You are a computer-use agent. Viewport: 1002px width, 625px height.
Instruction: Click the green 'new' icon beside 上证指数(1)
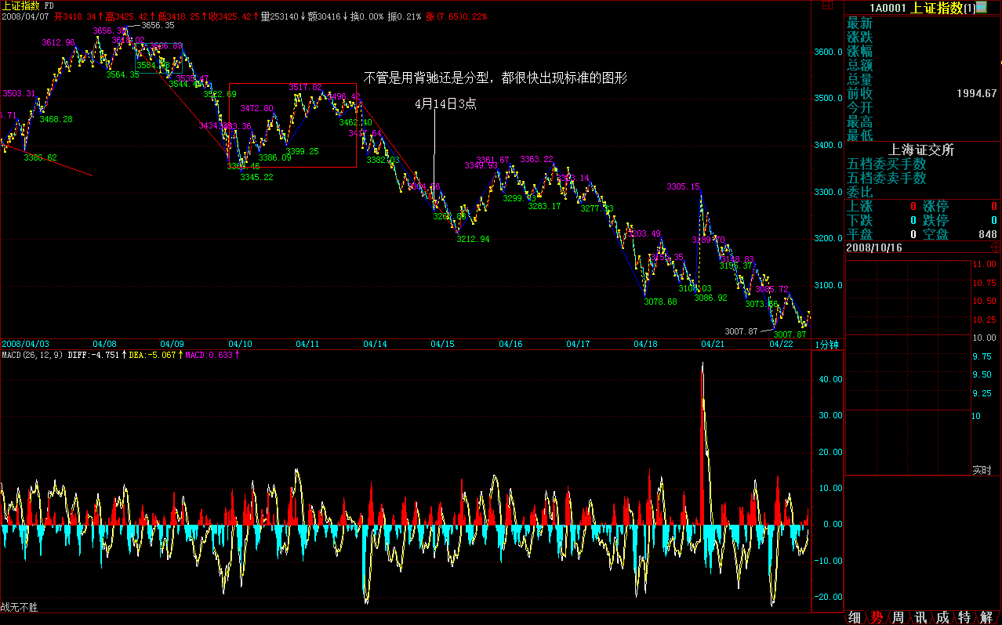[x=982, y=8]
